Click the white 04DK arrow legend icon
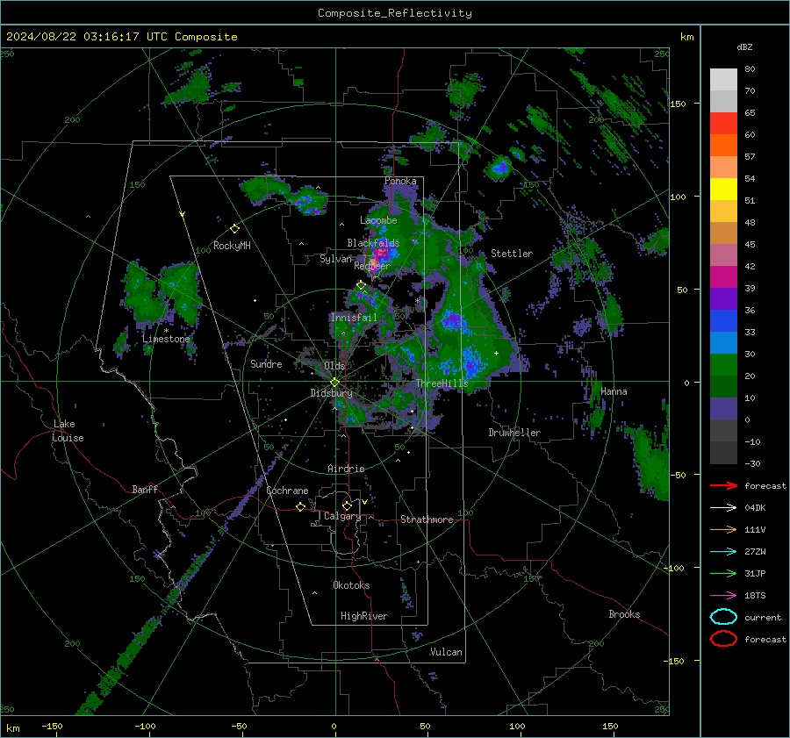This screenshot has height=738, width=790. pyautogui.click(x=723, y=508)
